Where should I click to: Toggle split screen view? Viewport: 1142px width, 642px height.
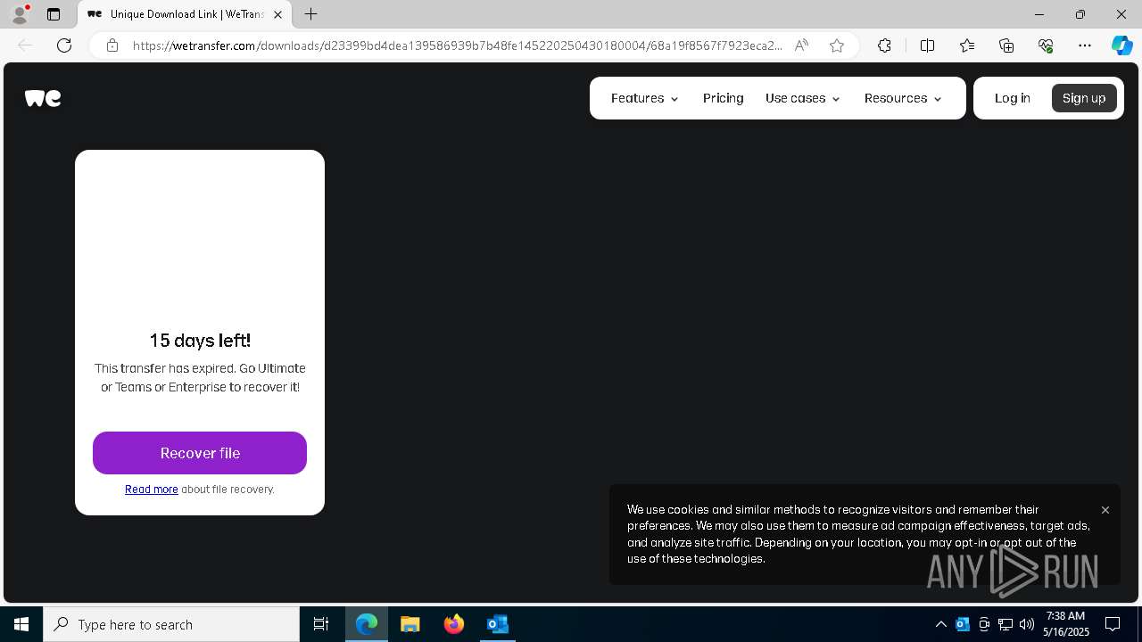coord(927,45)
